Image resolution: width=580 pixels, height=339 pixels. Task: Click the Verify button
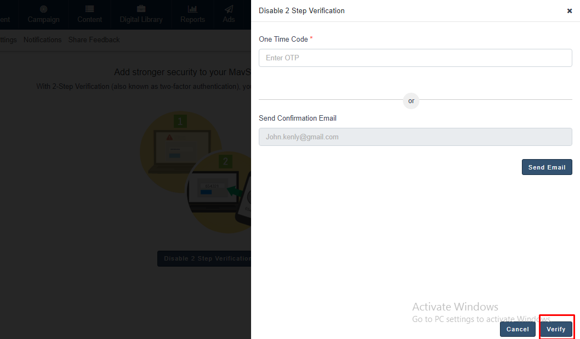(556, 329)
